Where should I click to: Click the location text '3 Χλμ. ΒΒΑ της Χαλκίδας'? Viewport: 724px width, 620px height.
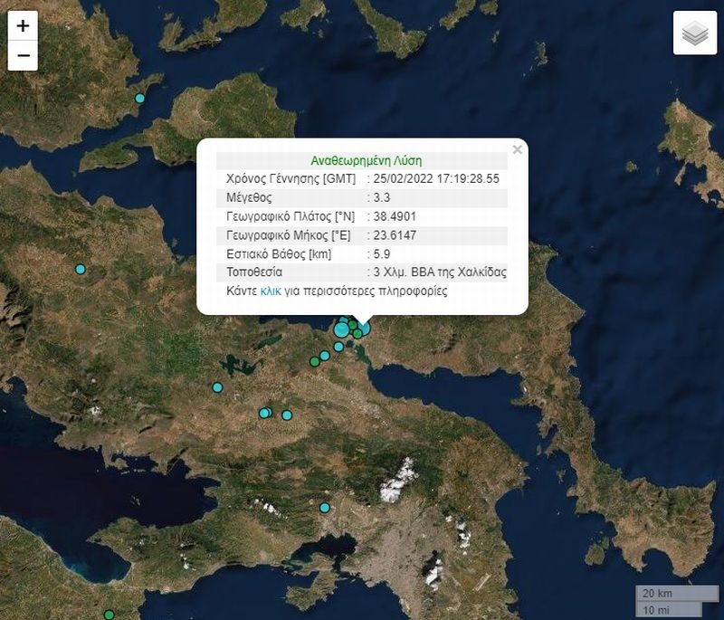coord(439,272)
